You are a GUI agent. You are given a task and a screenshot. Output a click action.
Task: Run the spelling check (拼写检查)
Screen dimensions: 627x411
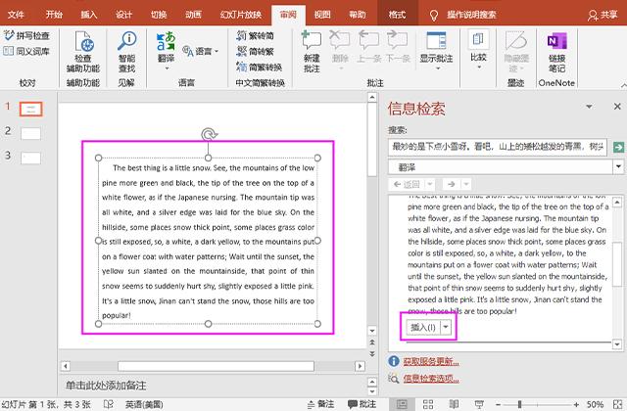coord(26,35)
